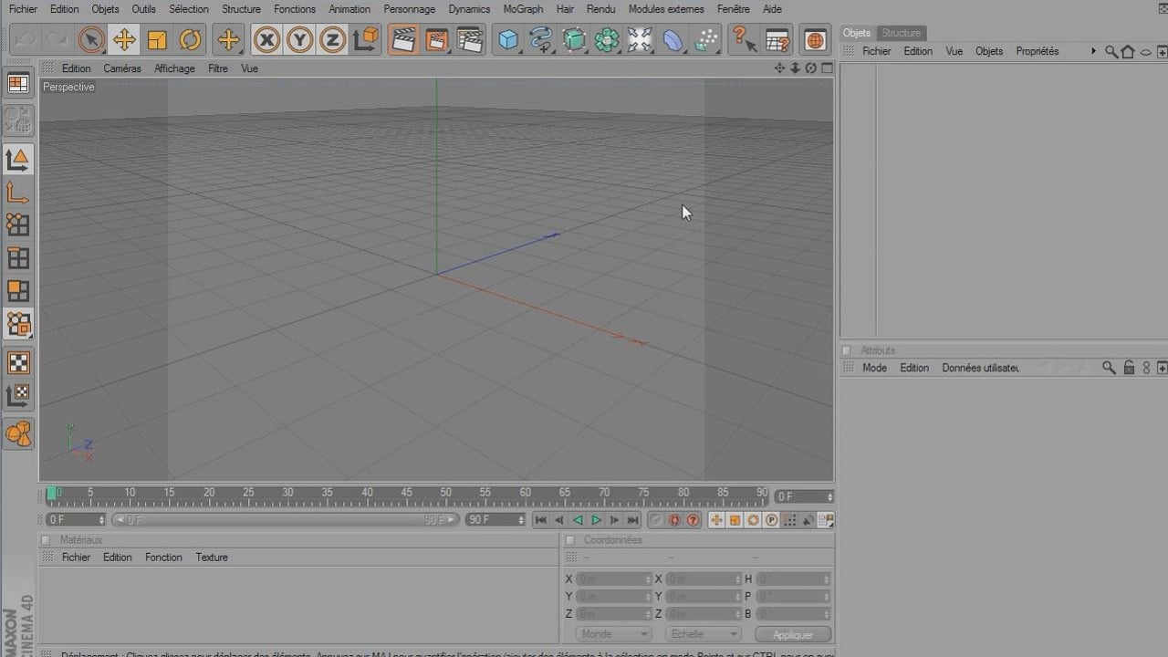Click the Appliquer button
This screenshot has height=657, width=1168.
coord(793,634)
